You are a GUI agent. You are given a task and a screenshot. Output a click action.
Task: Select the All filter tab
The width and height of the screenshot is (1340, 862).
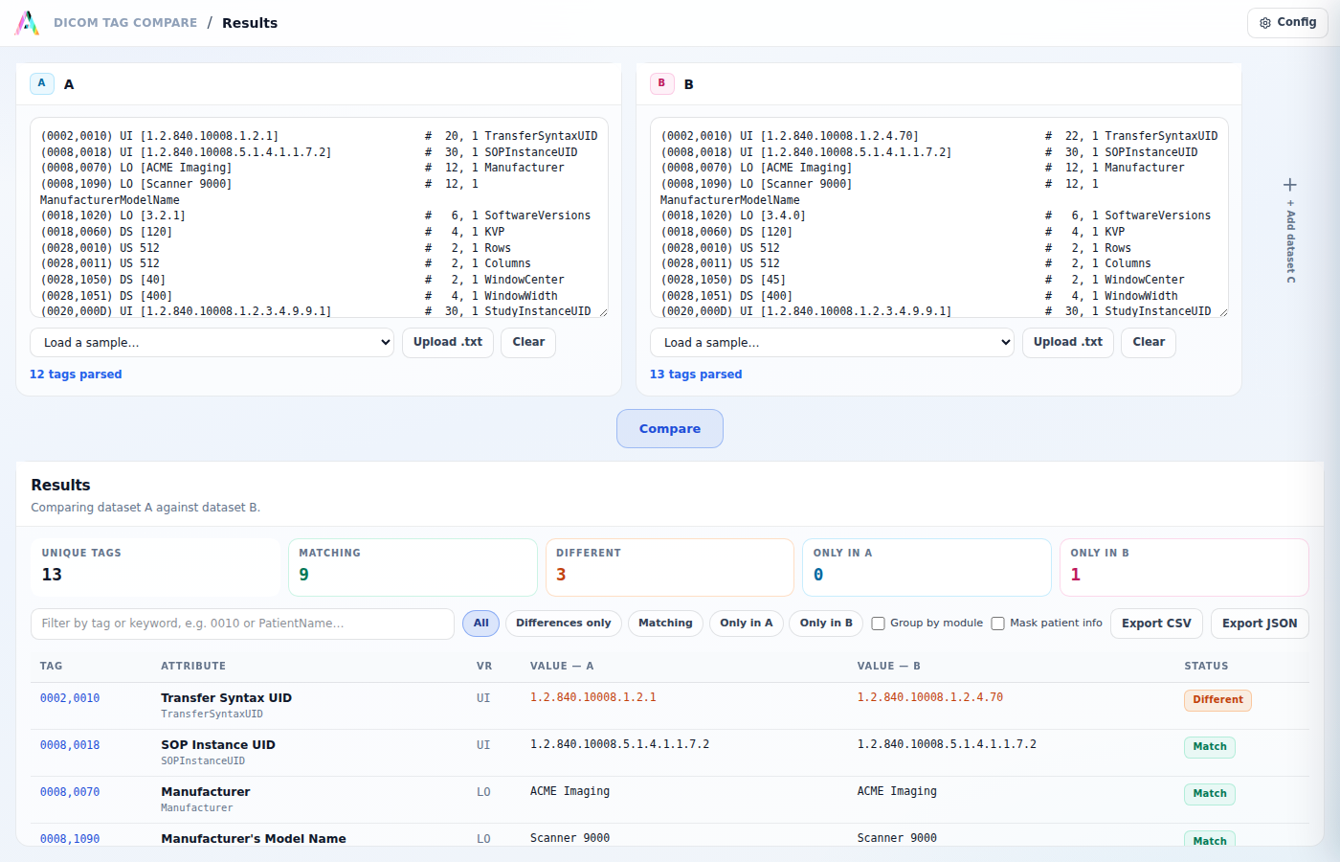point(480,624)
